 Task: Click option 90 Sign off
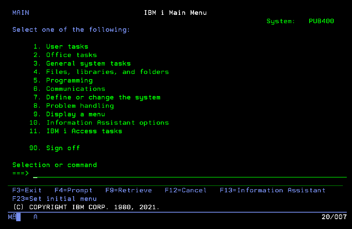click(63, 148)
